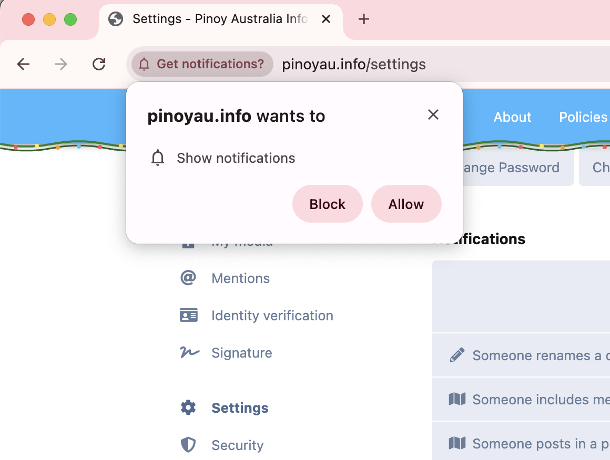Click the Security shield icon
610x460 pixels.
pyautogui.click(x=188, y=445)
